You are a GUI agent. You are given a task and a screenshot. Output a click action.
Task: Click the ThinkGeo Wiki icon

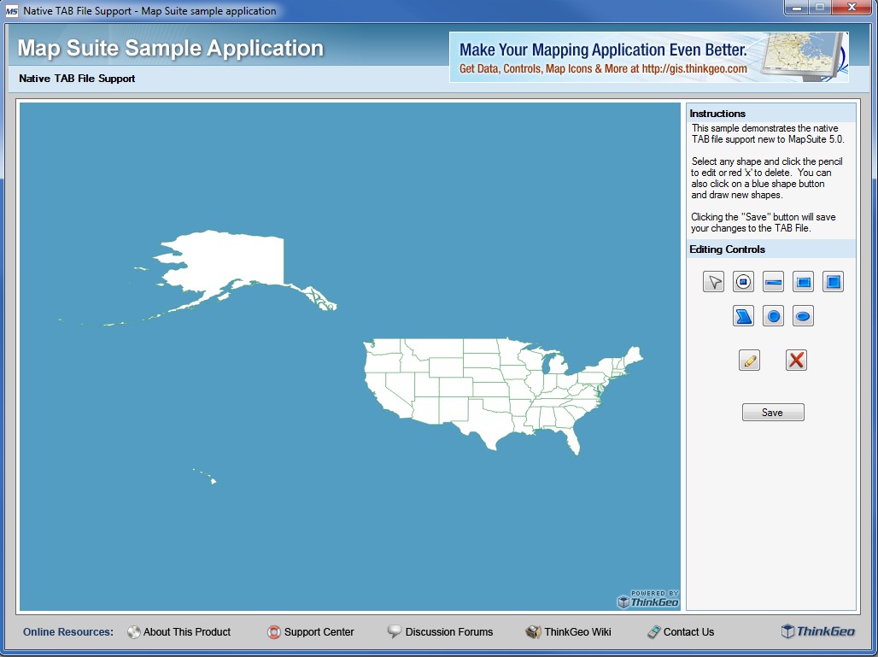(x=532, y=631)
